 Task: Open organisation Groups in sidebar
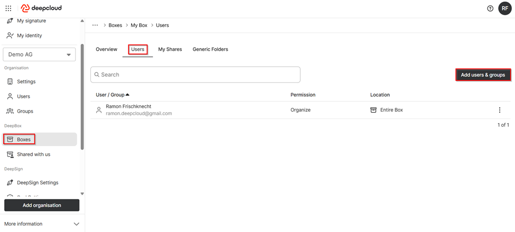tap(25, 111)
